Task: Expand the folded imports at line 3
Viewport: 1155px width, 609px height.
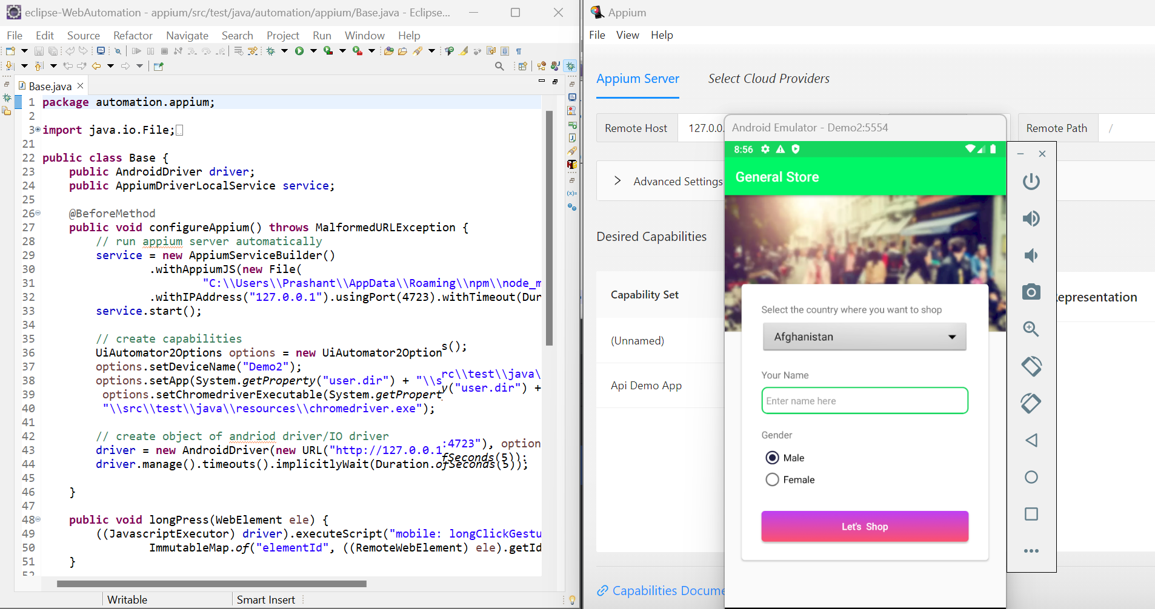Action: [x=38, y=129]
